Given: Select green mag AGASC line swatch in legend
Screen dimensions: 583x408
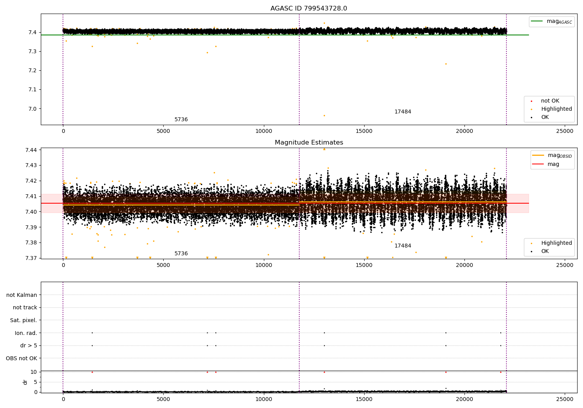Looking at the screenshot, I should tap(537, 21).
